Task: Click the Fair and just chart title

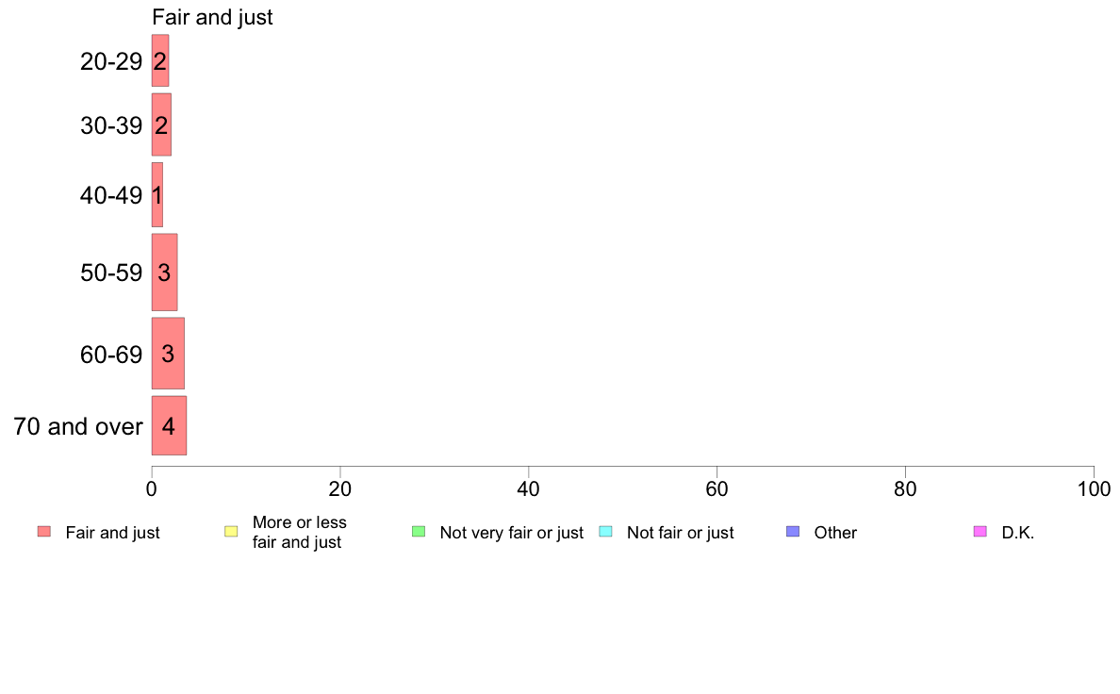Action: tap(212, 17)
